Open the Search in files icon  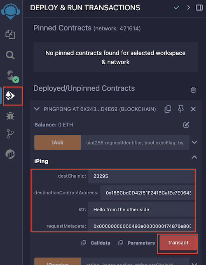coord(10,55)
